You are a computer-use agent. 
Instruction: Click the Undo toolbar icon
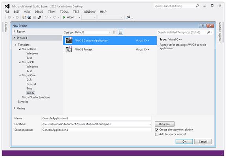pos(46,17)
